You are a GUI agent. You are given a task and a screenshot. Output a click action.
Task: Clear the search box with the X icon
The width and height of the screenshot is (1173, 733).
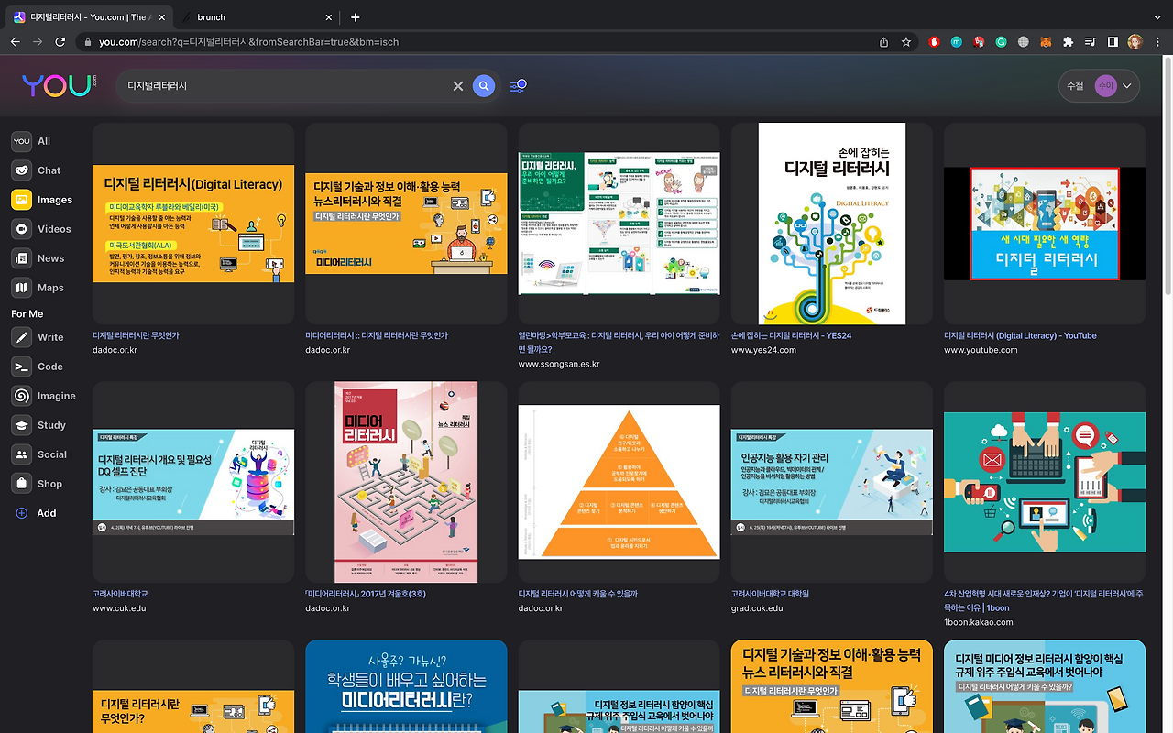click(x=458, y=86)
